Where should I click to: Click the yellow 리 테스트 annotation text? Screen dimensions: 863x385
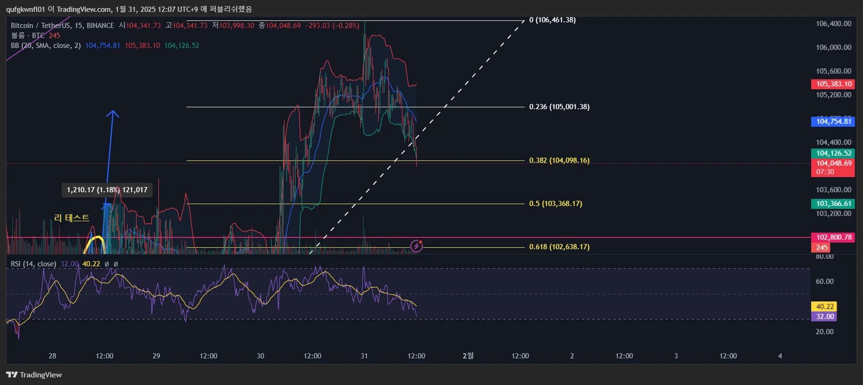point(72,218)
